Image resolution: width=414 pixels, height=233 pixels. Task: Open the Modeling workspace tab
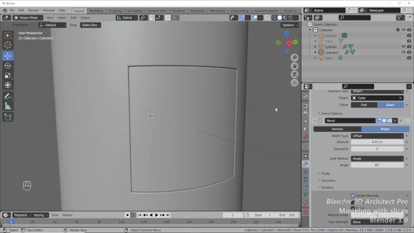[96, 11]
